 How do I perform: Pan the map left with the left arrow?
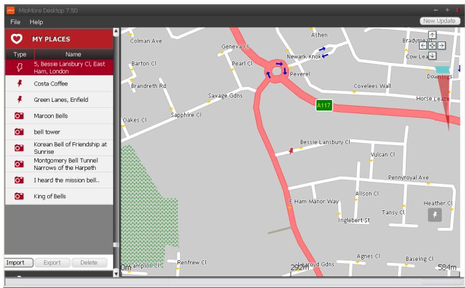(423, 46)
